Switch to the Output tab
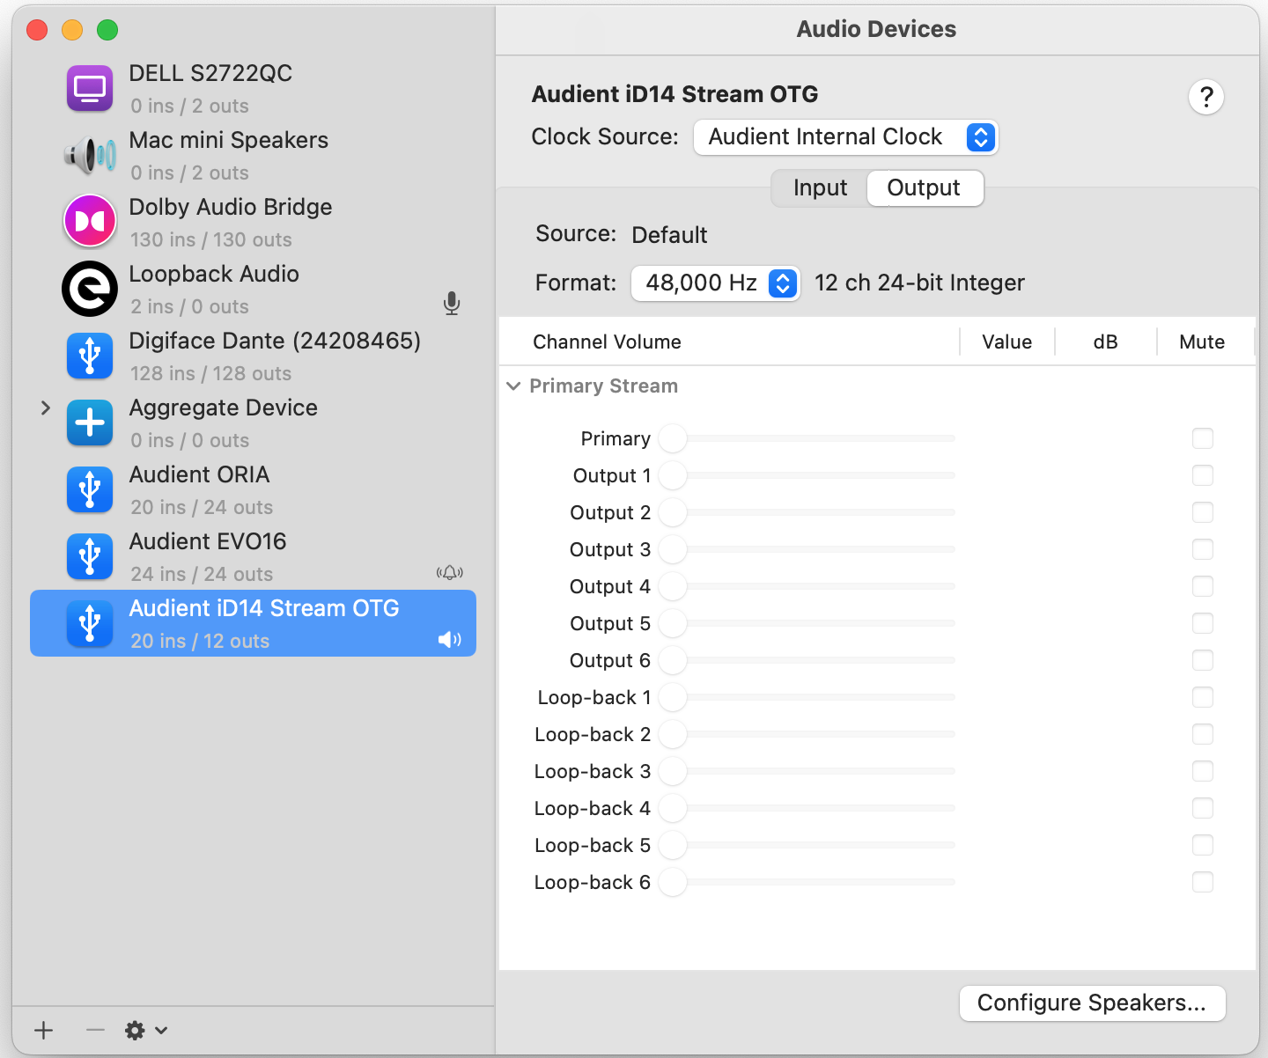This screenshot has width=1268, height=1058. tap(925, 188)
